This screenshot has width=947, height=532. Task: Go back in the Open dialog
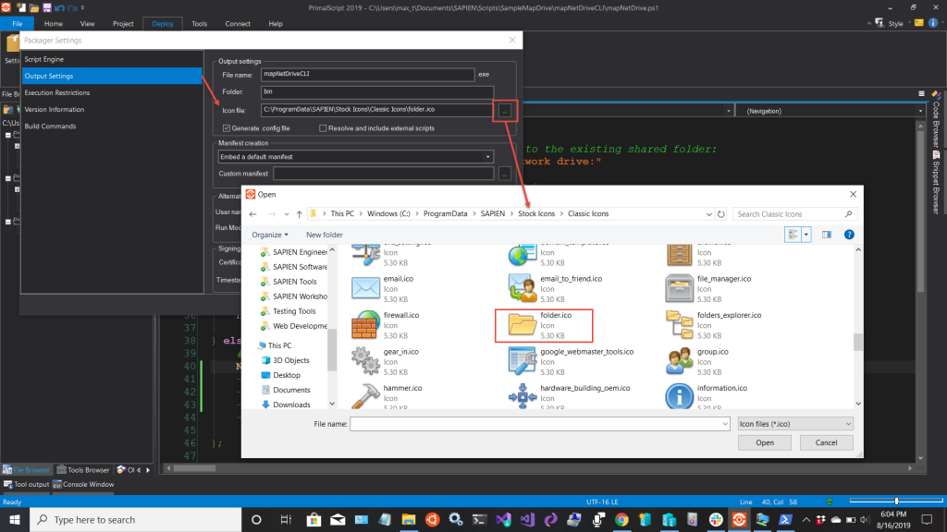[253, 214]
